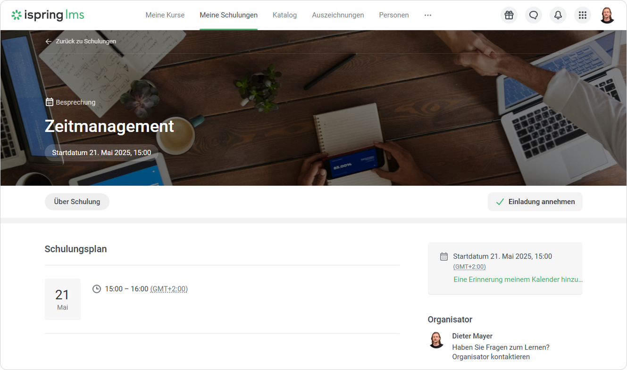Click the back arrow to Schulungen

48,41
